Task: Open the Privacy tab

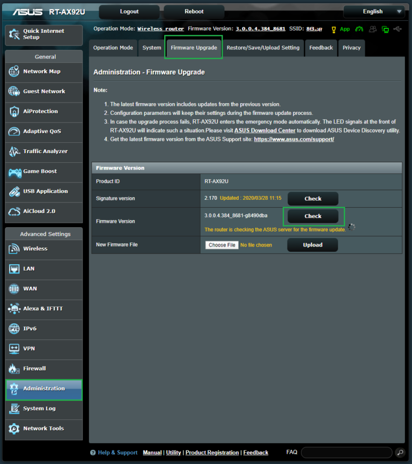Action: coord(351,48)
